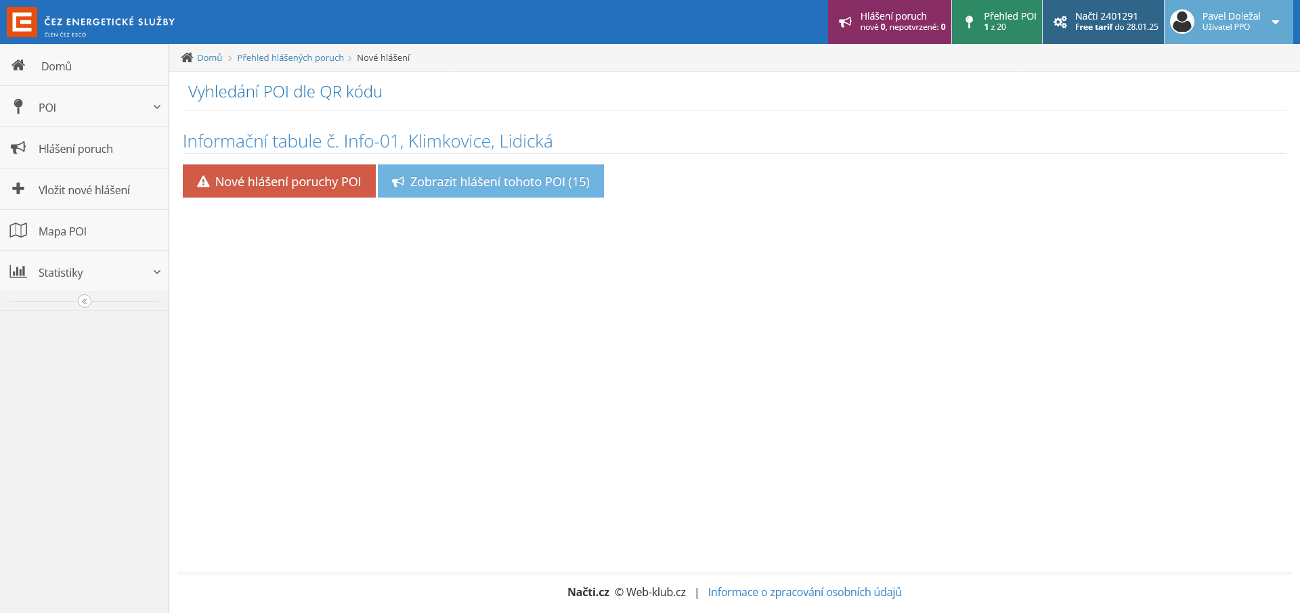Click the Domů breadcrumb link

coord(209,58)
